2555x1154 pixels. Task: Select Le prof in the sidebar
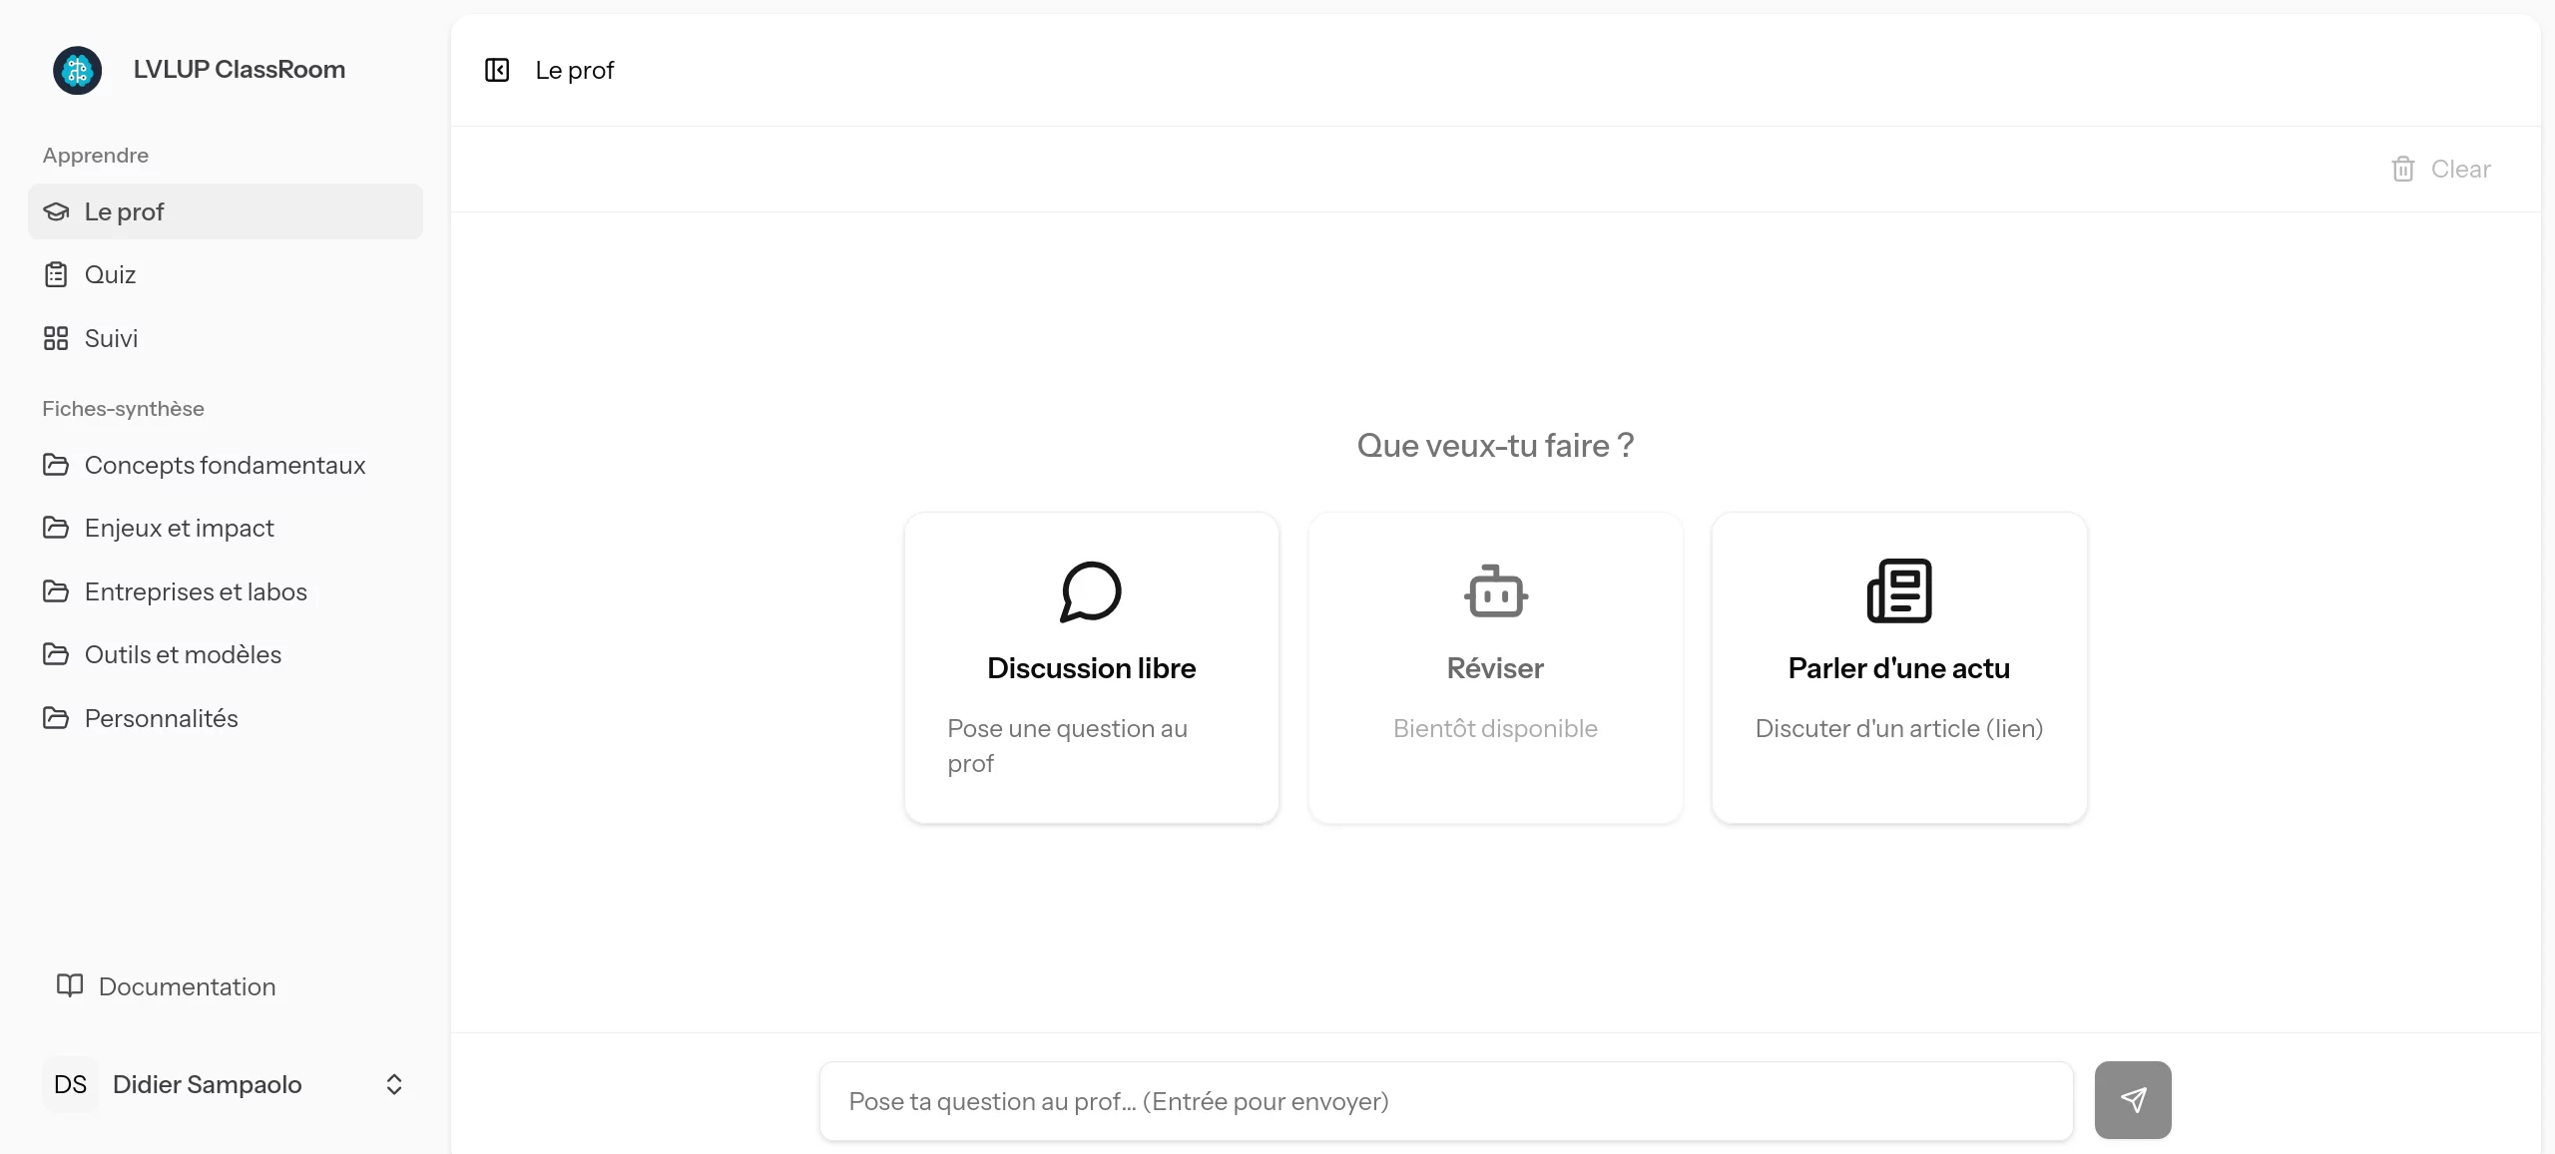[124, 211]
